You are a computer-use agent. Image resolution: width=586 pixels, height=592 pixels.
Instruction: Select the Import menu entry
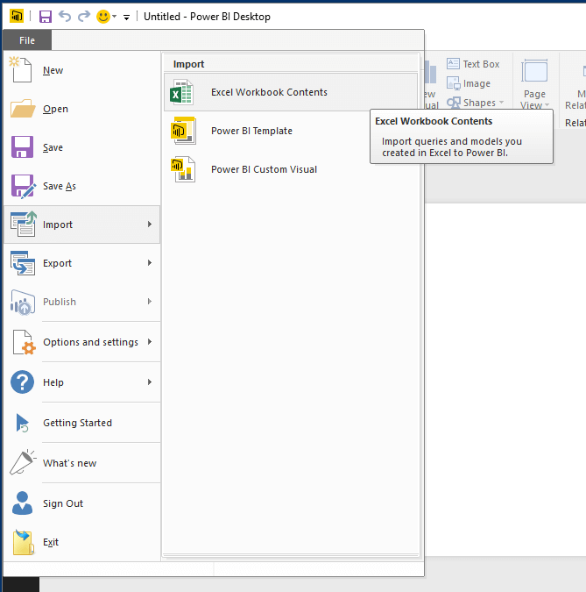coord(81,225)
